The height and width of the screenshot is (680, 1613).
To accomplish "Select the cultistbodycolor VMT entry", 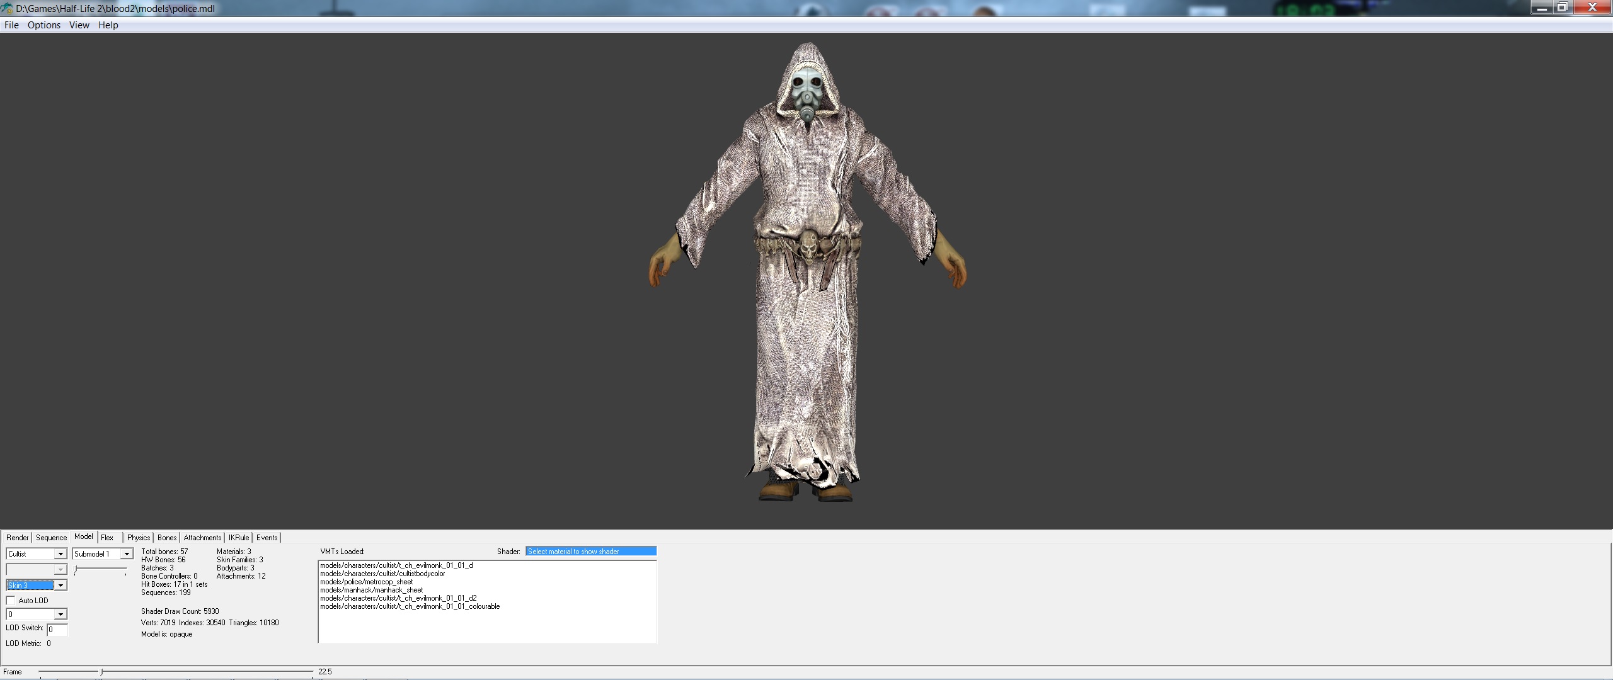I will point(382,574).
